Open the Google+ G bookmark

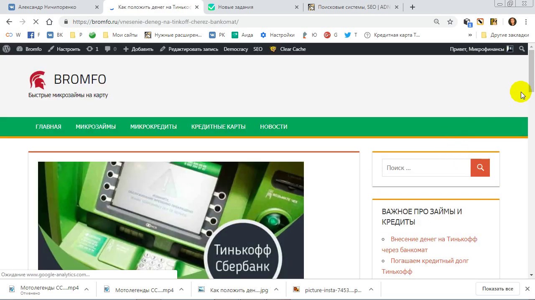click(331, 35)
